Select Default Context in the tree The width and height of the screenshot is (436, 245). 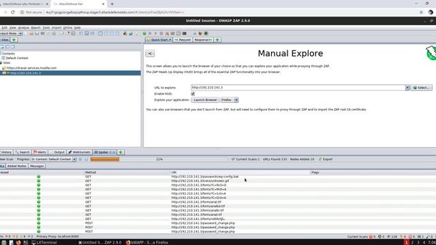coord(17,58)
